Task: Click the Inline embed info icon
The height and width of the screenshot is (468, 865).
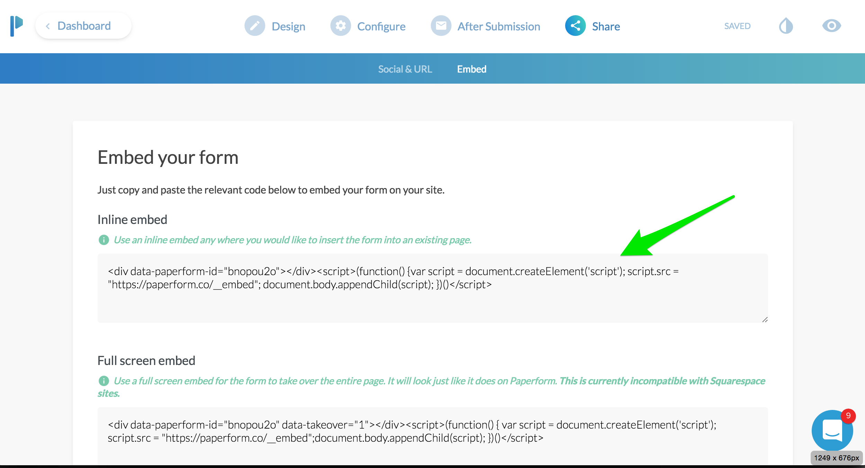Action: [x=104, y=240]
